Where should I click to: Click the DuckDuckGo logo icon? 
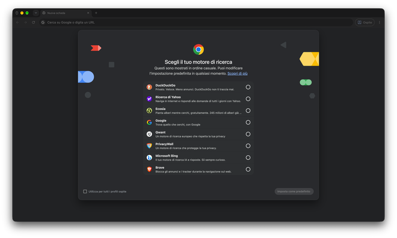coord(149,87)
